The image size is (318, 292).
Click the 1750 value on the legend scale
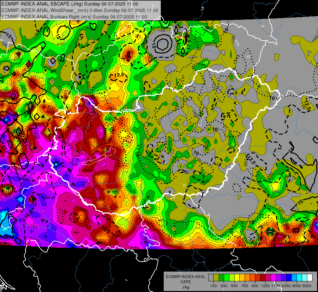tap(276, 286)
